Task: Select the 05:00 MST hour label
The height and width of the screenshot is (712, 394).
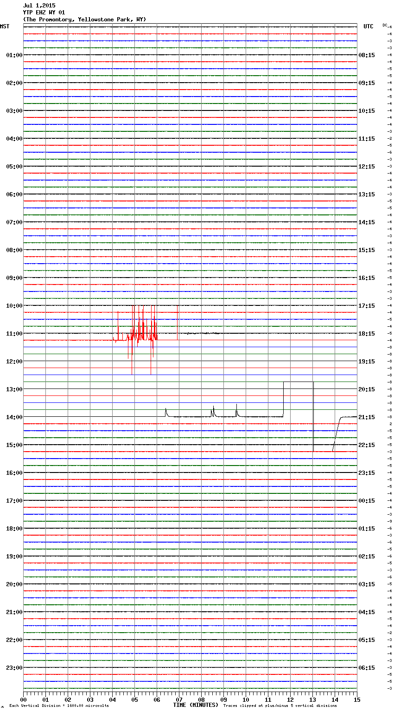Action: (x=14, y=167)
